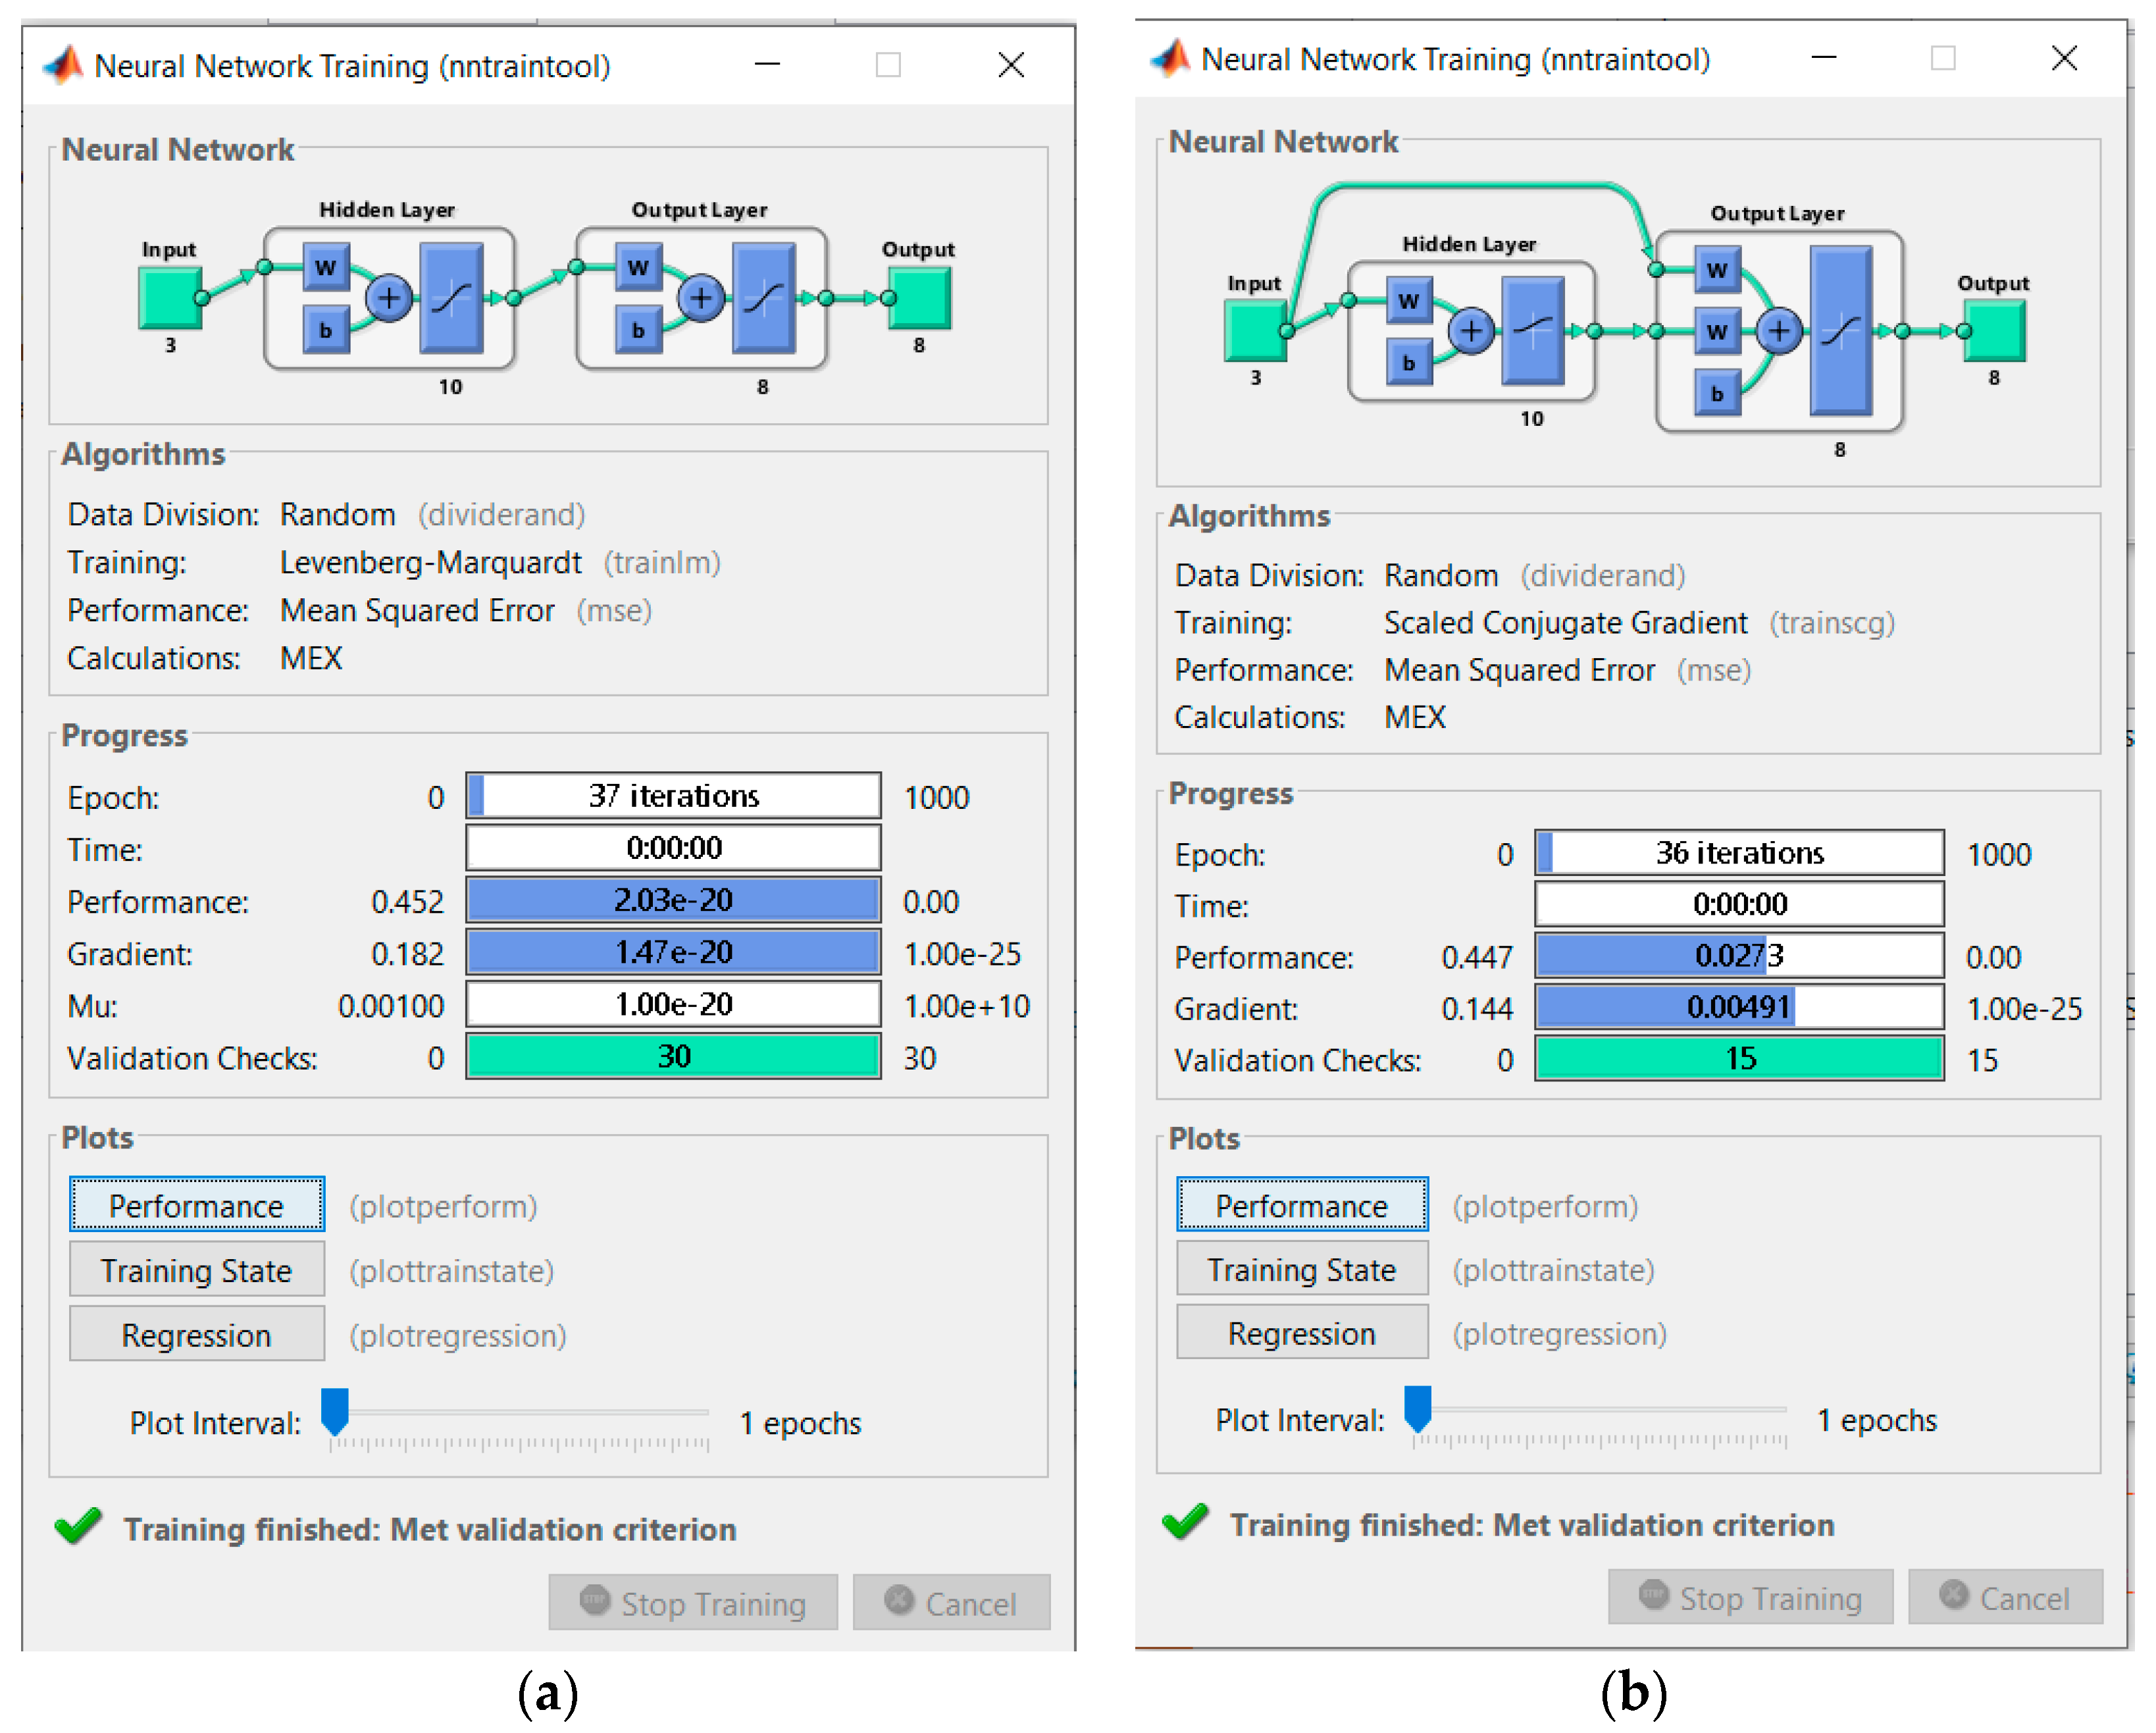Open Performance plot in right window (b)
Image resolution: width=2156 pixels, height=1733 pixels.
click(x=1302, y=1204)
